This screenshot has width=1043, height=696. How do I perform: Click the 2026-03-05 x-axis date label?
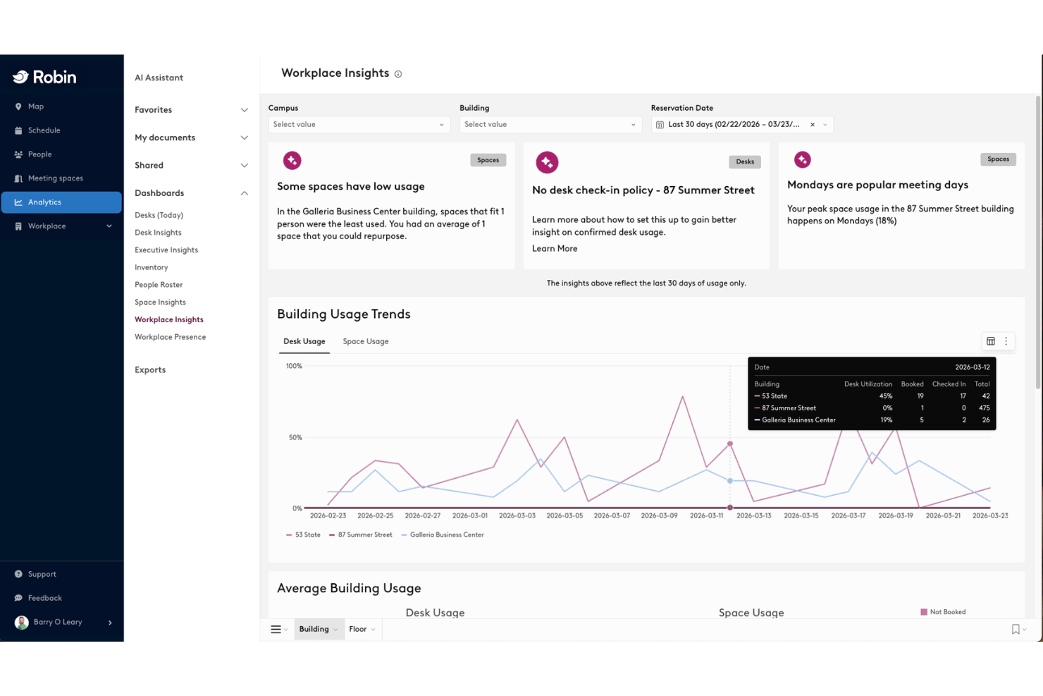click(564, 516)
